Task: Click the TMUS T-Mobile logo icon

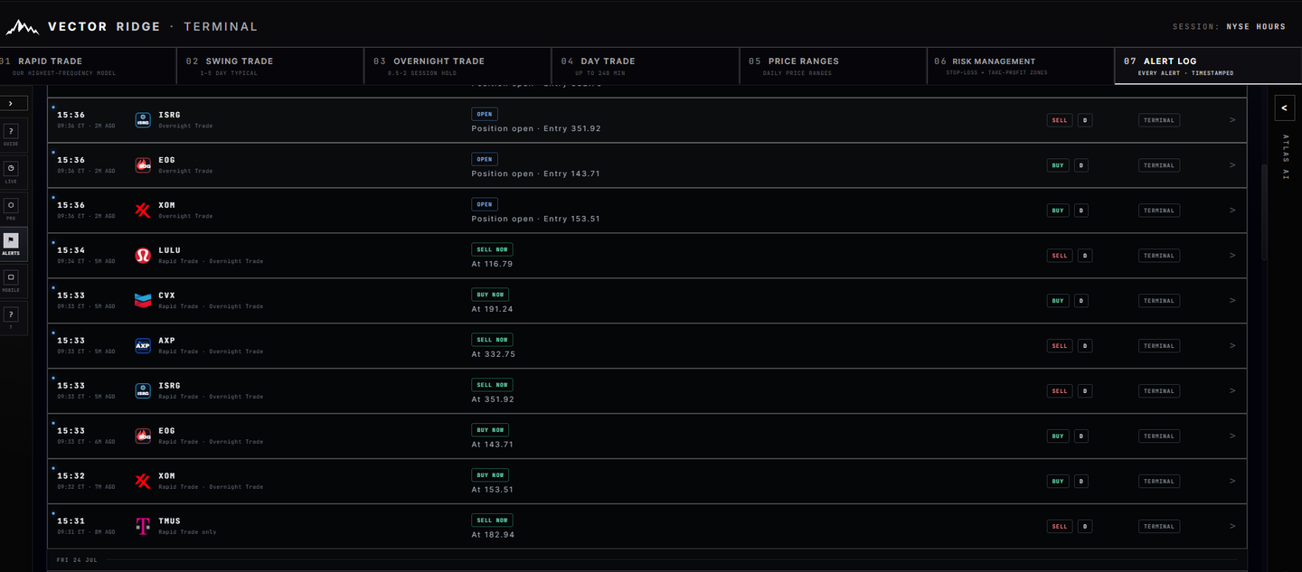Action: (143, 527)
